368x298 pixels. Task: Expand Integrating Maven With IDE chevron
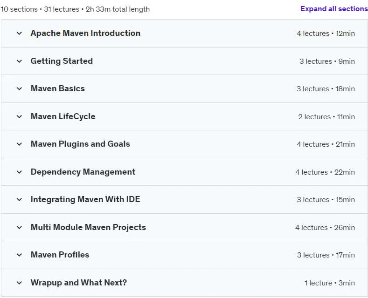point(19,200)
